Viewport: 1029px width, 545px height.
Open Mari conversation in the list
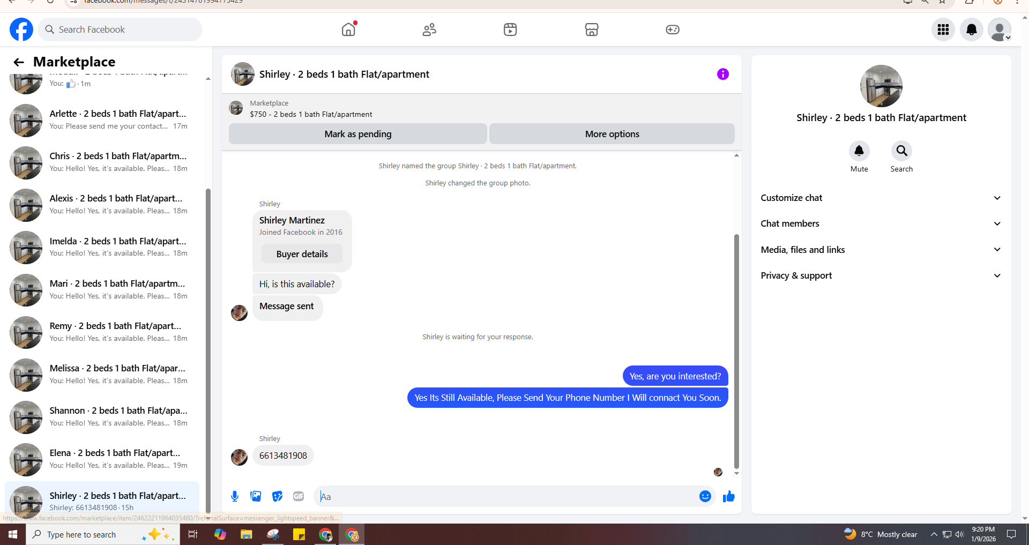[x=102, y=290]
